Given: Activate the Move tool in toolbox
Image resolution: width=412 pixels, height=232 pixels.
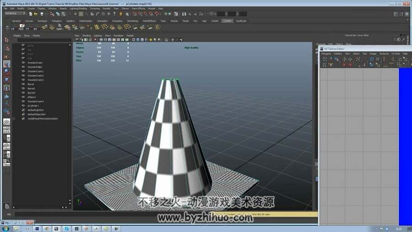Looking at the screenshot, I should (6, 64).
